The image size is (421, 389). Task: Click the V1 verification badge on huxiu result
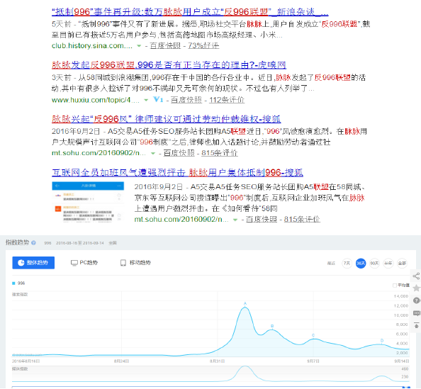158,100
